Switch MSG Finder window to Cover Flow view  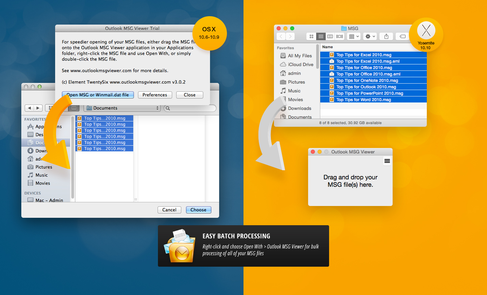click(340, 36)
